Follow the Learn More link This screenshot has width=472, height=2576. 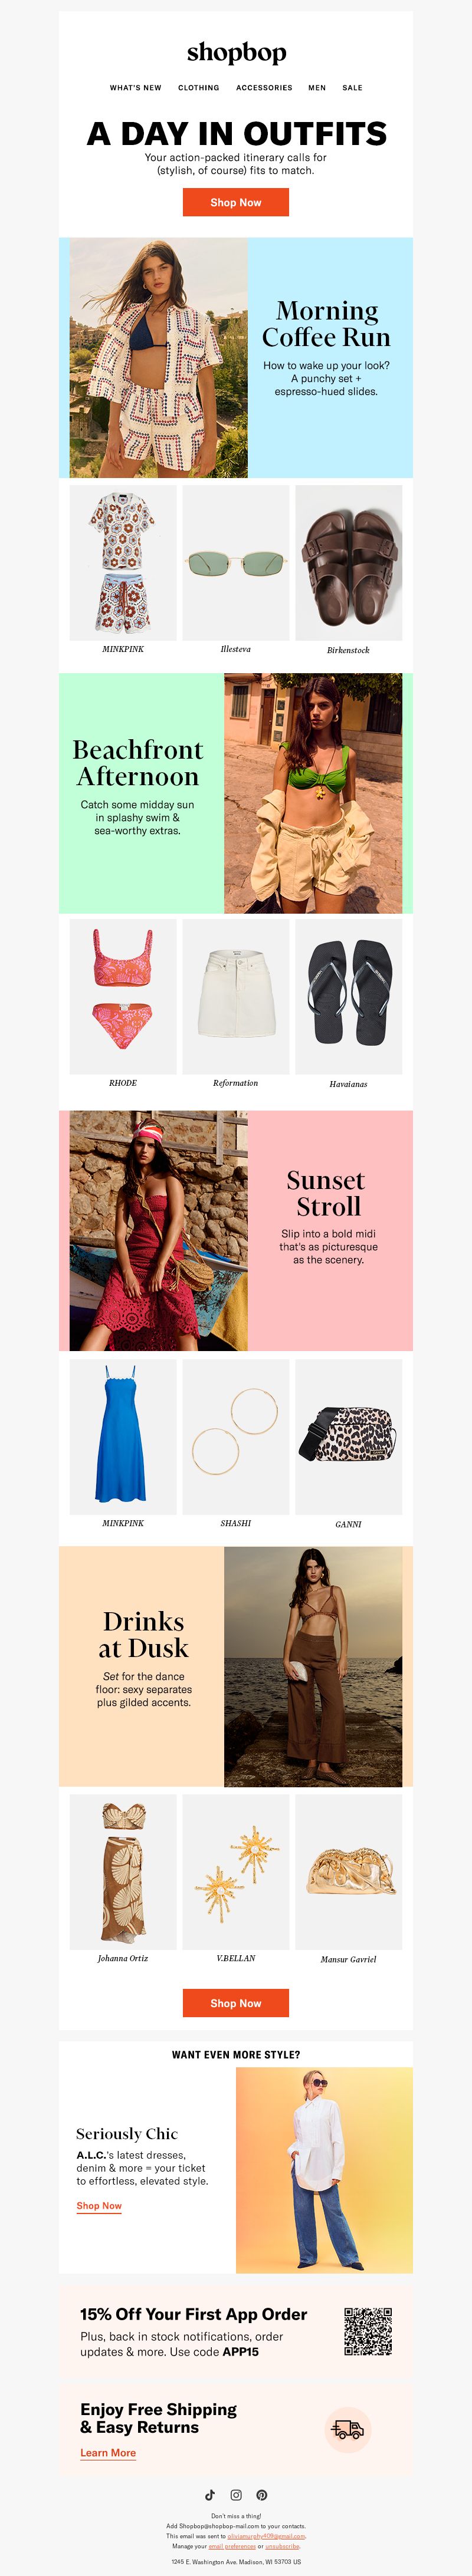108,2452
